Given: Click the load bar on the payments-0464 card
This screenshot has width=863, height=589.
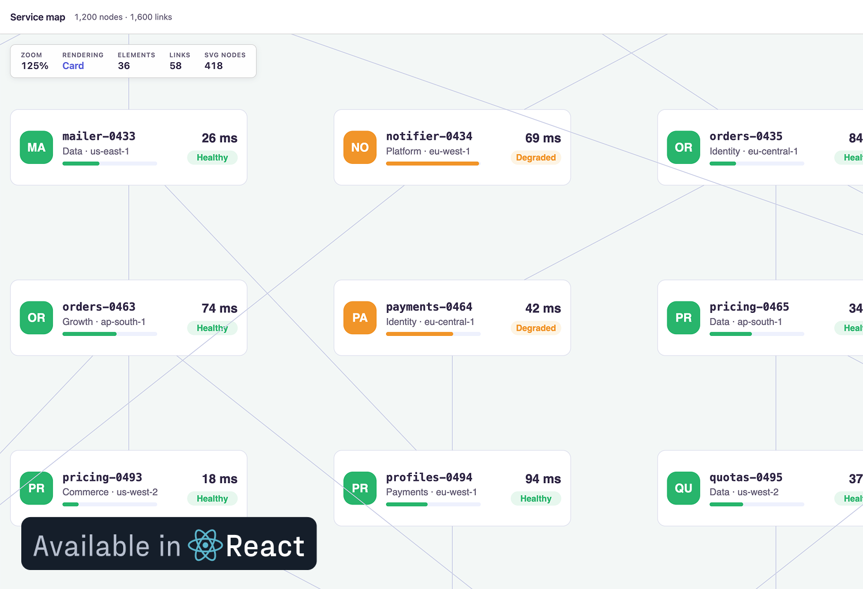Looking at the screenshot, I should [433, 334].
